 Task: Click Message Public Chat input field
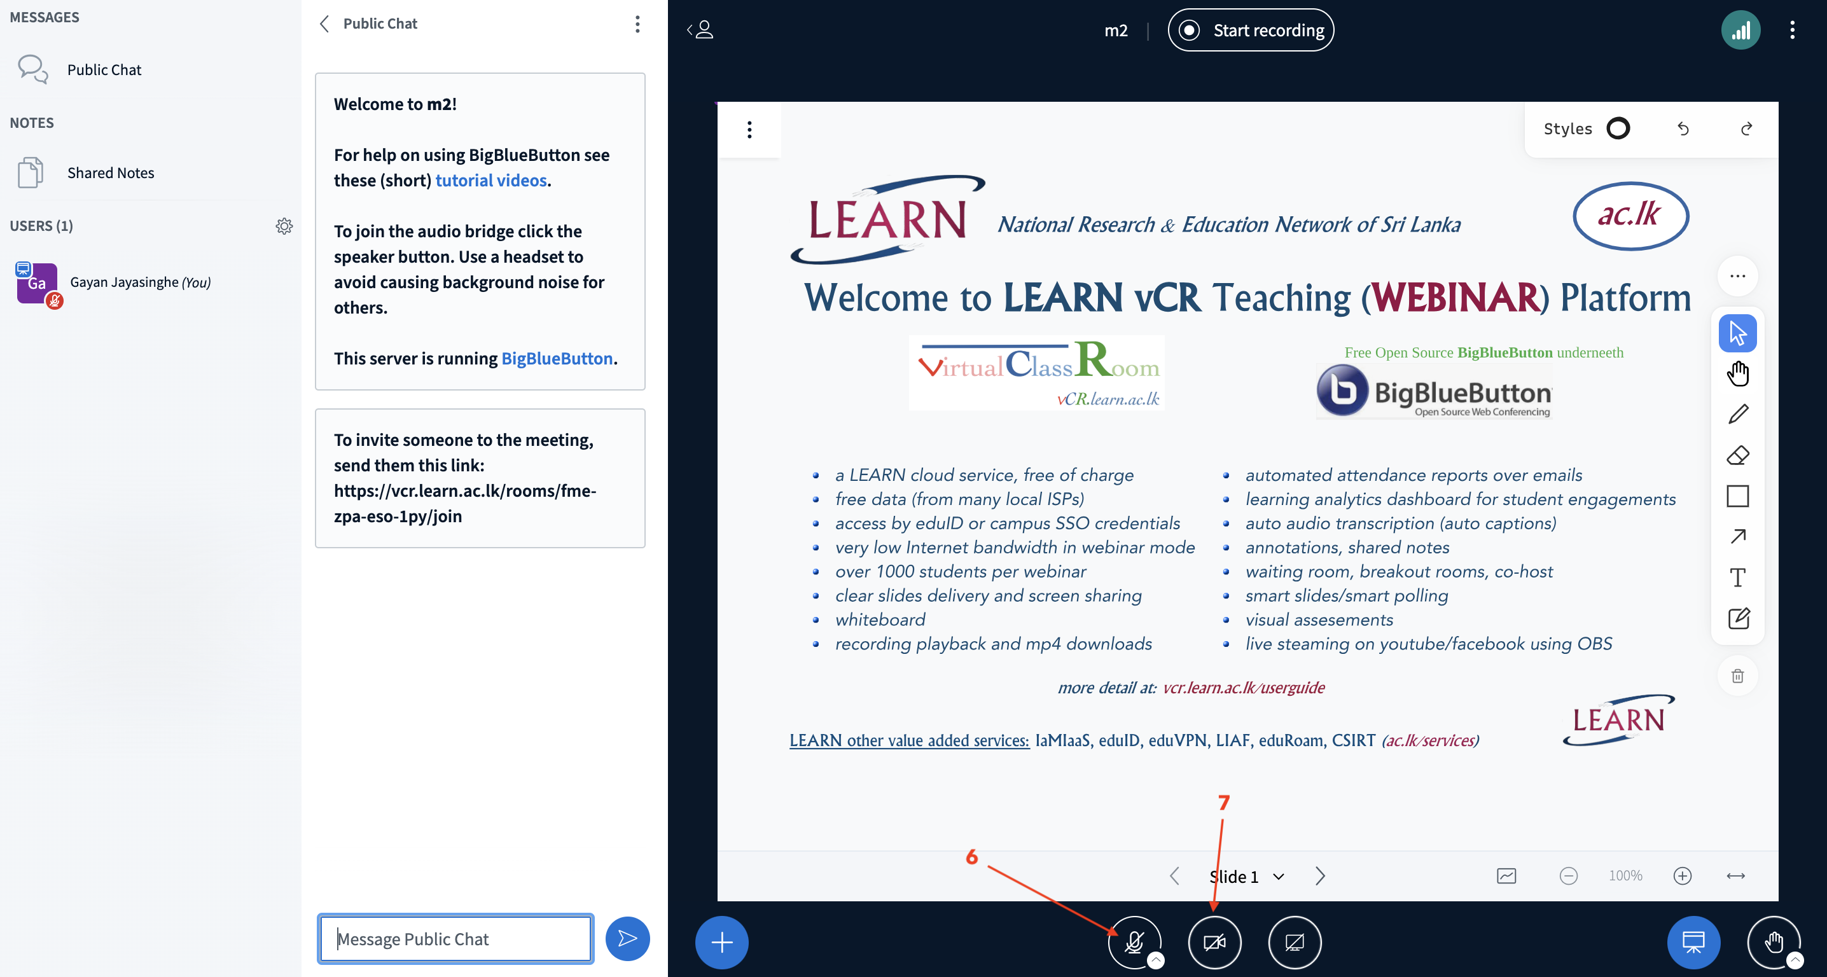tap(455, 939)
